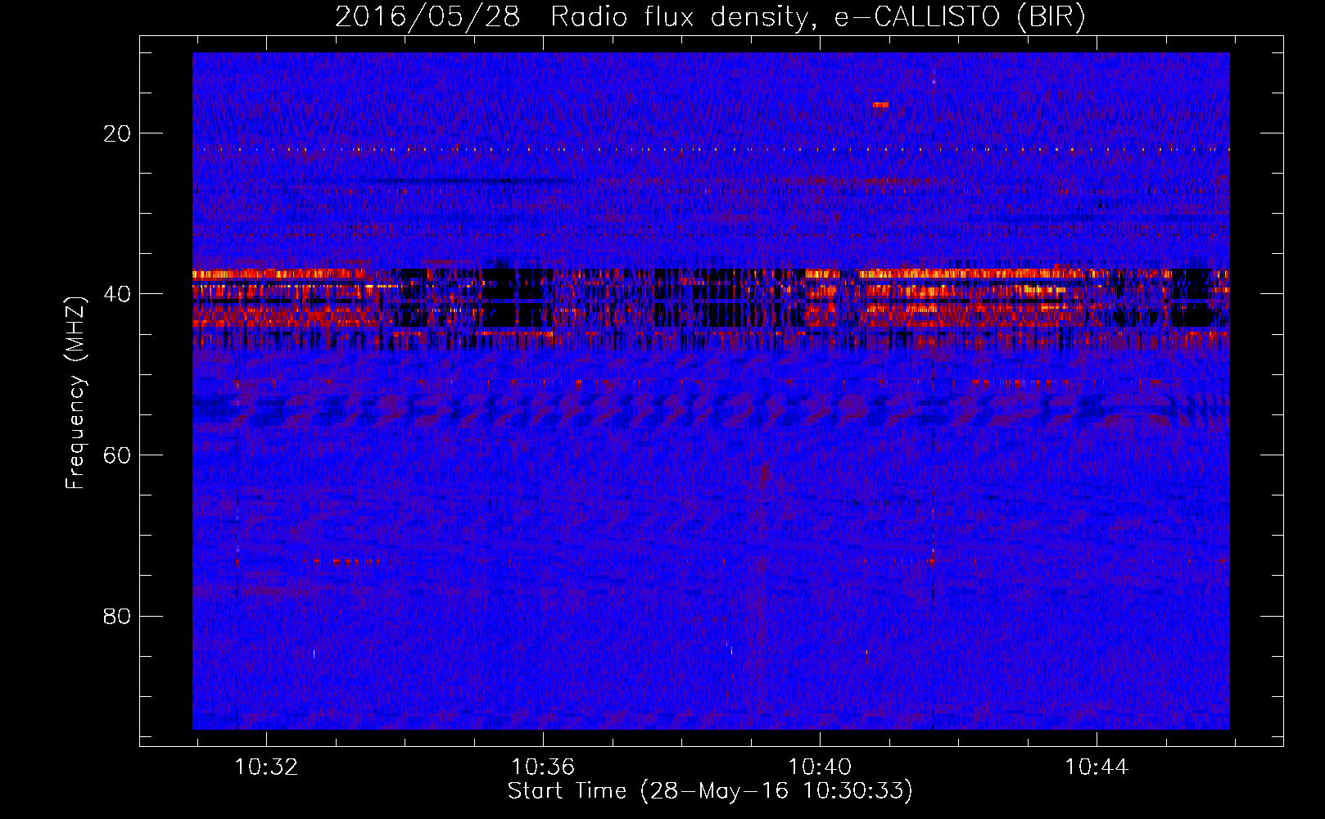Click the 20 frequency tick label
Viewport: 1325px width, 819px height.
coord(117,133)
